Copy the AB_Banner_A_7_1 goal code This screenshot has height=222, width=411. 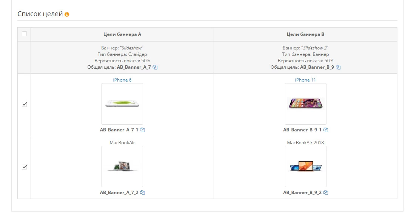point(143,130)
